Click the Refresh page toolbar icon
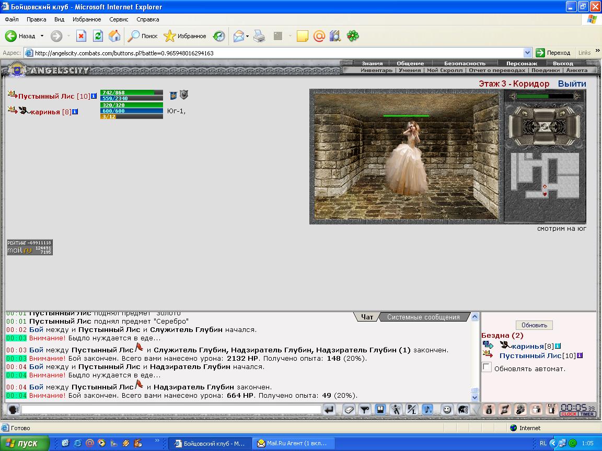 pos(98,36)
